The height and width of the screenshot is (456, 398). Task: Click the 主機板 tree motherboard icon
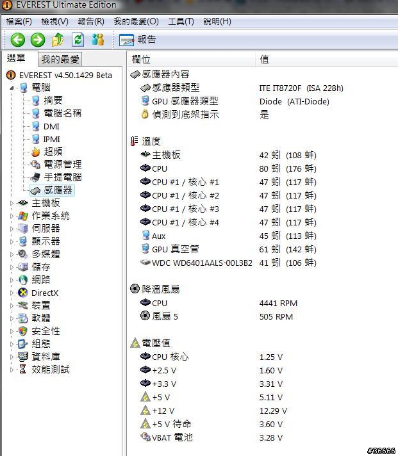click(x=22, y=203)
